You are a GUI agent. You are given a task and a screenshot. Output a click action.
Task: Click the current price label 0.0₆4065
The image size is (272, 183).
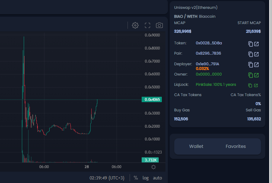pos(152,100)
